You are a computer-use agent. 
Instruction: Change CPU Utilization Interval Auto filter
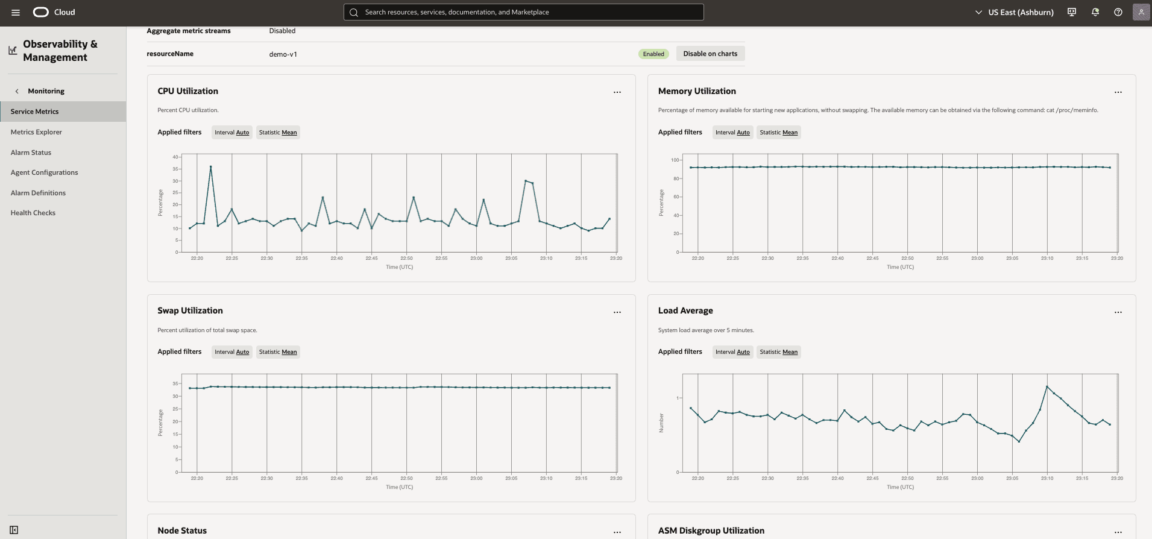pos(232,133)
